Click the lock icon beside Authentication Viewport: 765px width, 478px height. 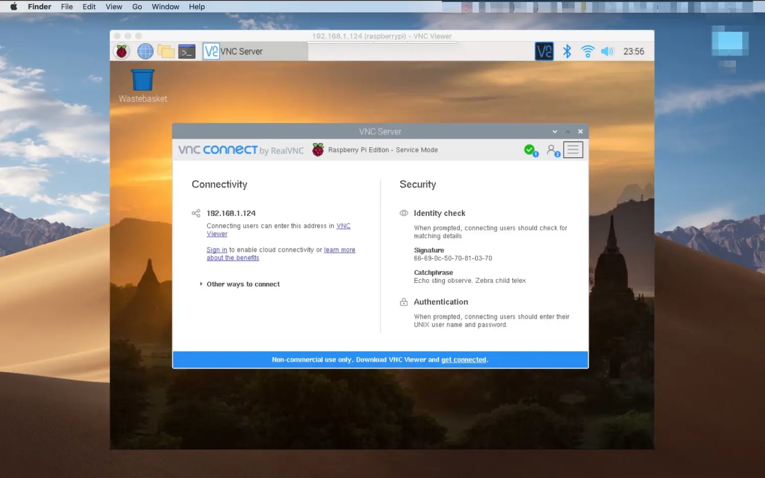[x=404, y=302]
